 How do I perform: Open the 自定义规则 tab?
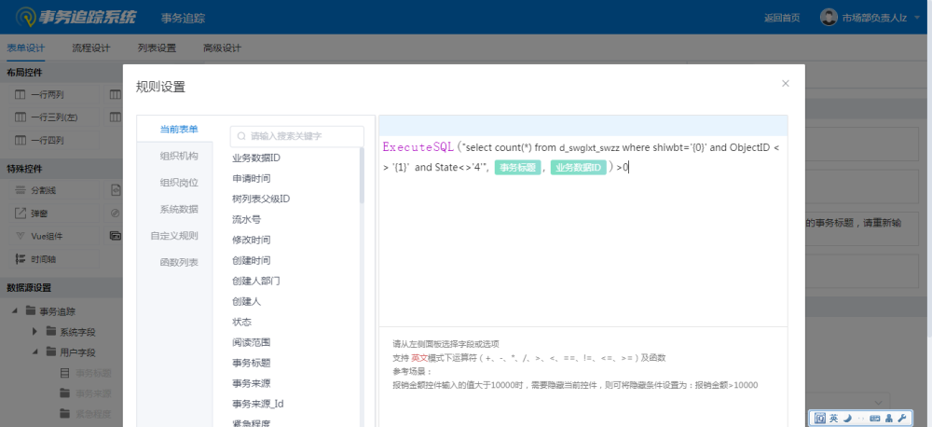point(174,236)
